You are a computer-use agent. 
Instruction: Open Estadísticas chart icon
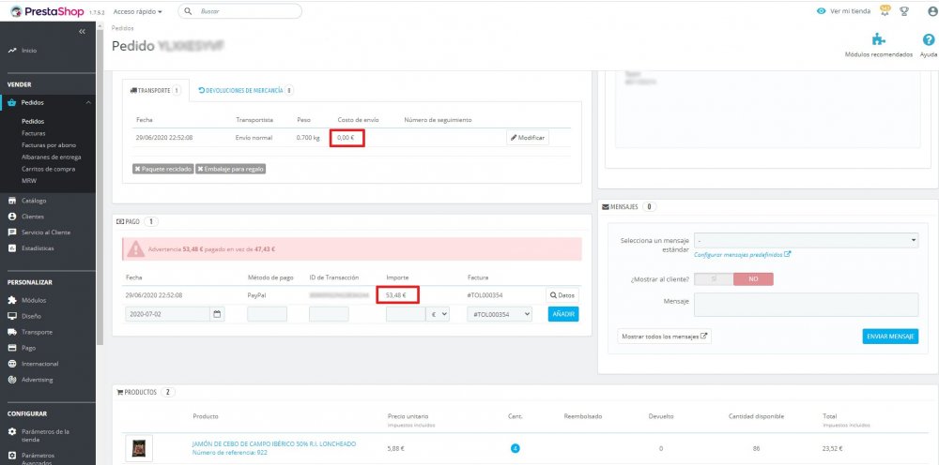(x=12, y=248)
